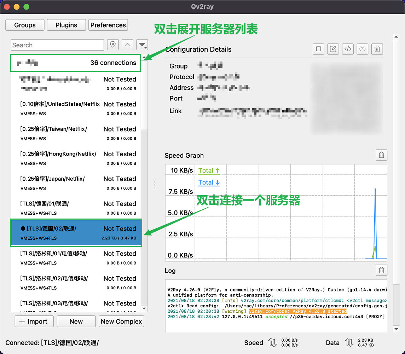Open the JSON code editor icon
This screenshot has height=354, width=405.
coord(348,49)
